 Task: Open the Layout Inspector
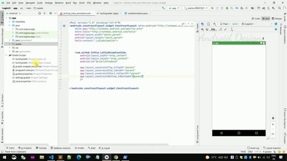point(272,148)
